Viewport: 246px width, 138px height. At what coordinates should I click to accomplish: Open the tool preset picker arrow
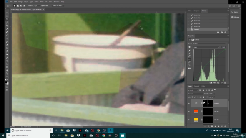coord(10,6)
